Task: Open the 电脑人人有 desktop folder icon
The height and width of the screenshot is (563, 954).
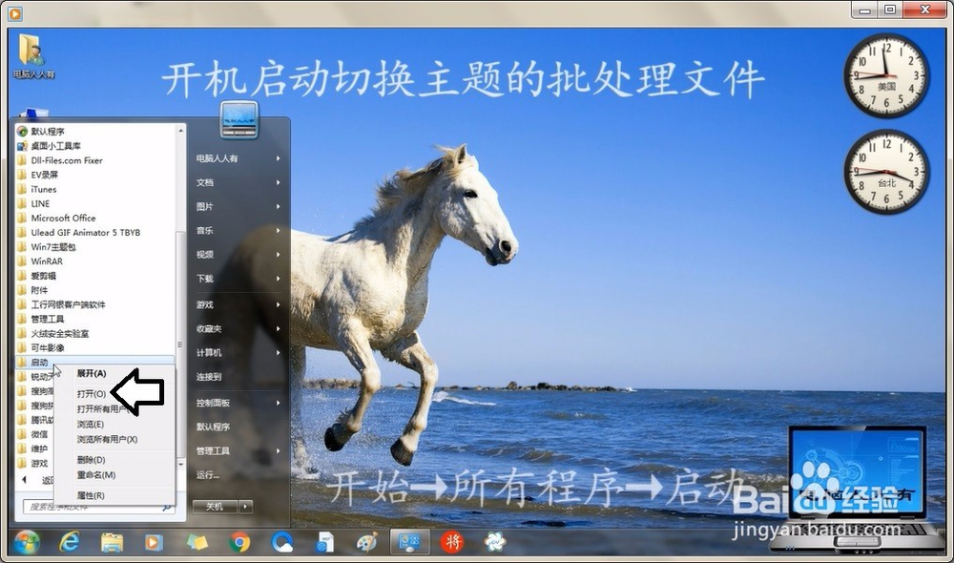Action: tap(32, 56)
